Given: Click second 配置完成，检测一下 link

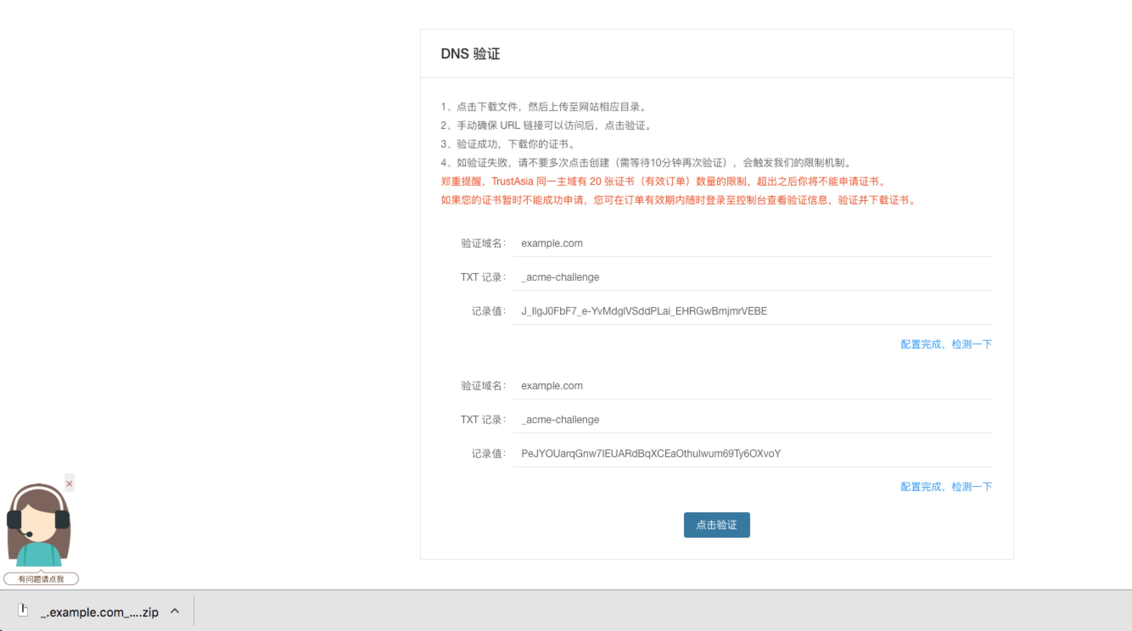Looking at the screenshot, I should coord(946,486).
